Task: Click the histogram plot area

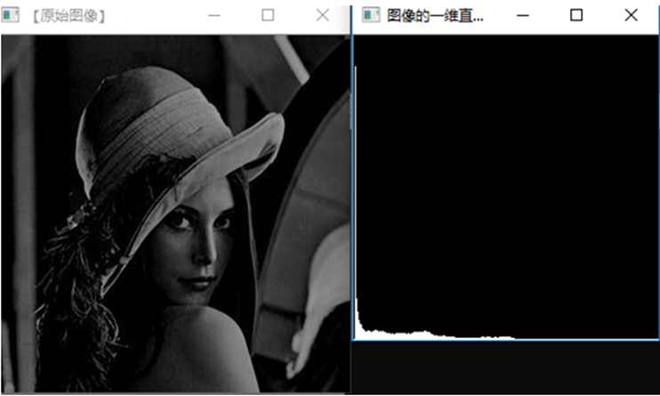Action: coord(506,187)
